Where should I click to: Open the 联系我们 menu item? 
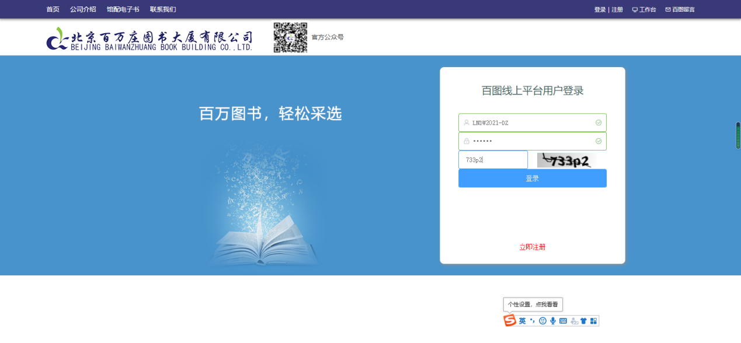tap(163, 9)
